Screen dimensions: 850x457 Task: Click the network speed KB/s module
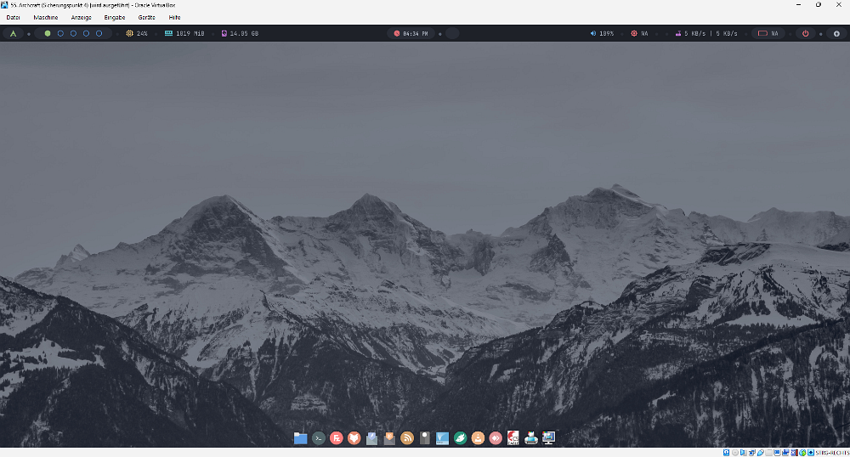[706, 34]
